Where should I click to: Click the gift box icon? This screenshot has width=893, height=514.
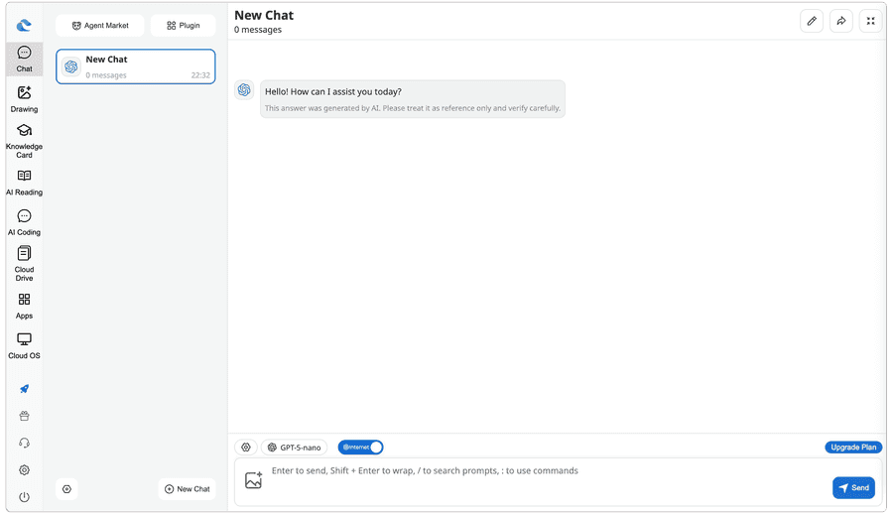tap(24, 416)
